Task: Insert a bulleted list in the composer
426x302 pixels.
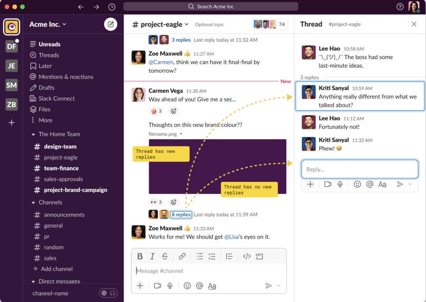Action: (x=200, y=256)
